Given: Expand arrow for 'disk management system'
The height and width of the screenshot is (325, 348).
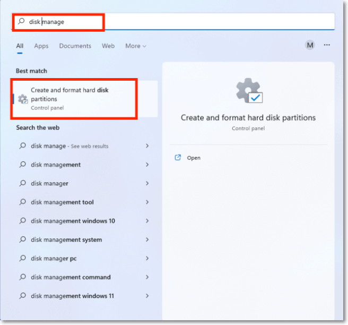Looking at the screenshot, I should point(147,240).
